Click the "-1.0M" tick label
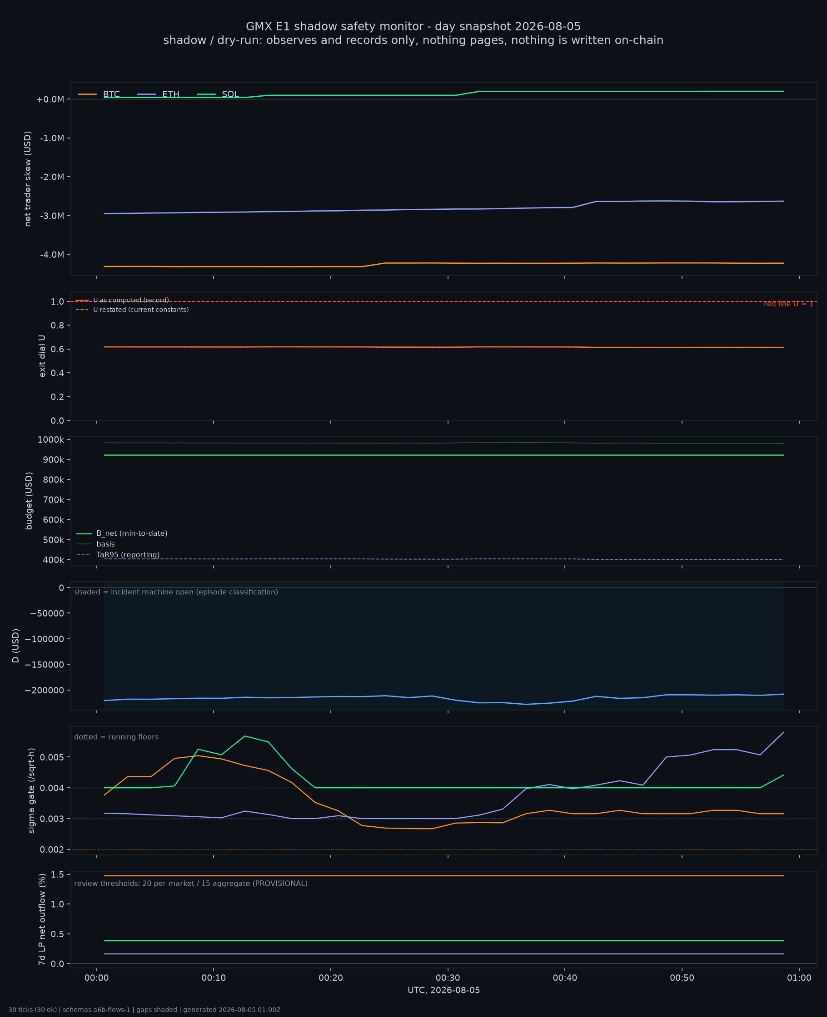Viewport: 827px width, 1017px height. 52,138
